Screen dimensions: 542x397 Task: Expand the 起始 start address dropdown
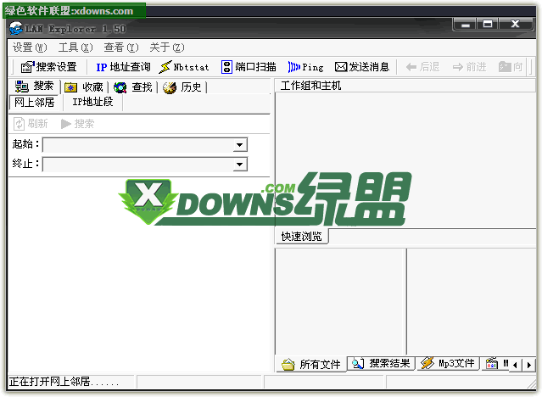[239, 145]
